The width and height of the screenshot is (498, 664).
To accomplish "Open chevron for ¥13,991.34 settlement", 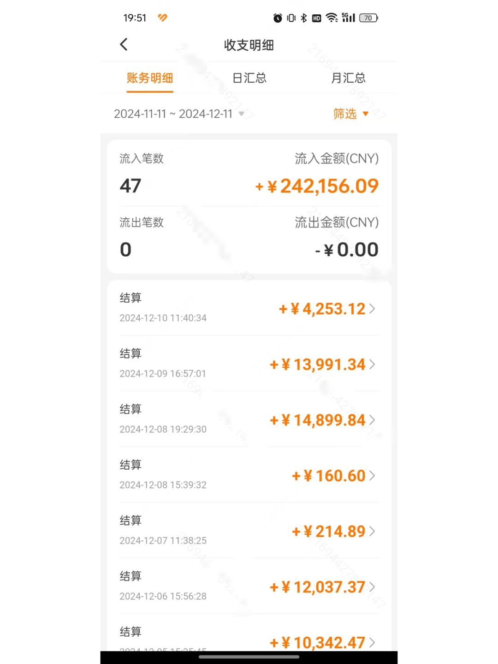I will pos(372,365).
